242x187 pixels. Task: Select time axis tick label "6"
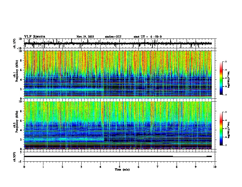(x=139, y=167)
